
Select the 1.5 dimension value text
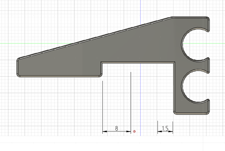pos(165,128)
